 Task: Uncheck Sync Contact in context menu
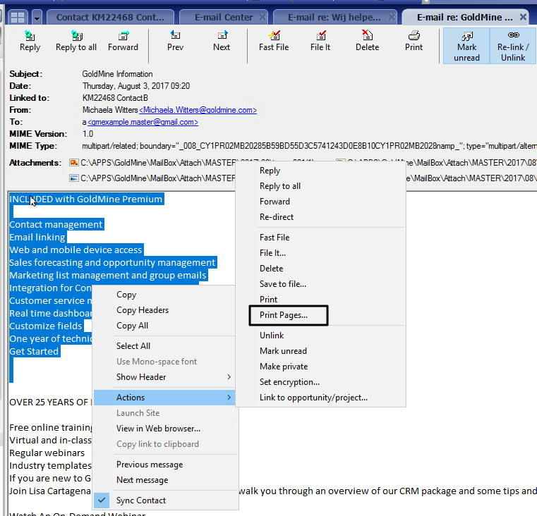click(141, 500)
